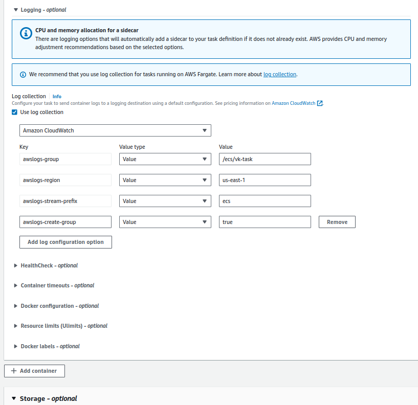
Task: Click the external link icon next to Amazon CloudWatch
Action: [x=320, y=103]
